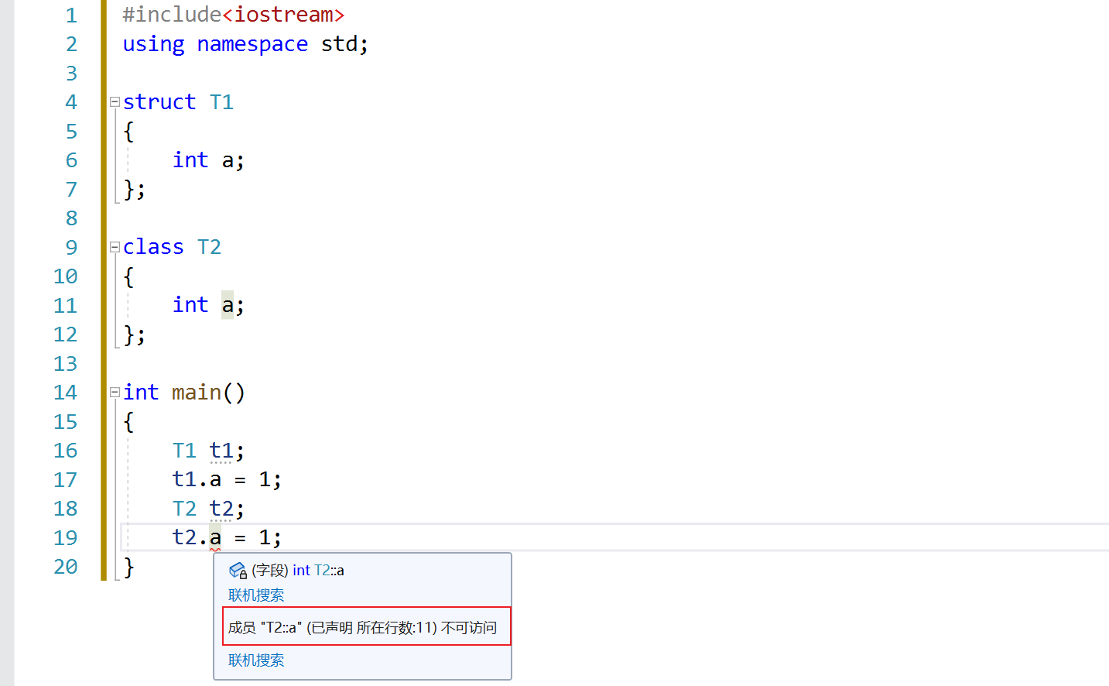Click the inaccessible member error message
1109x686 pixels.
[362, 627]
